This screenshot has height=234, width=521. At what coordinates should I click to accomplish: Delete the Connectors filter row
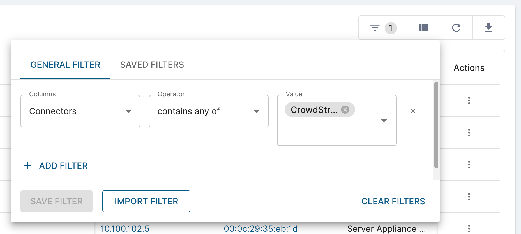tap(413, 111)
